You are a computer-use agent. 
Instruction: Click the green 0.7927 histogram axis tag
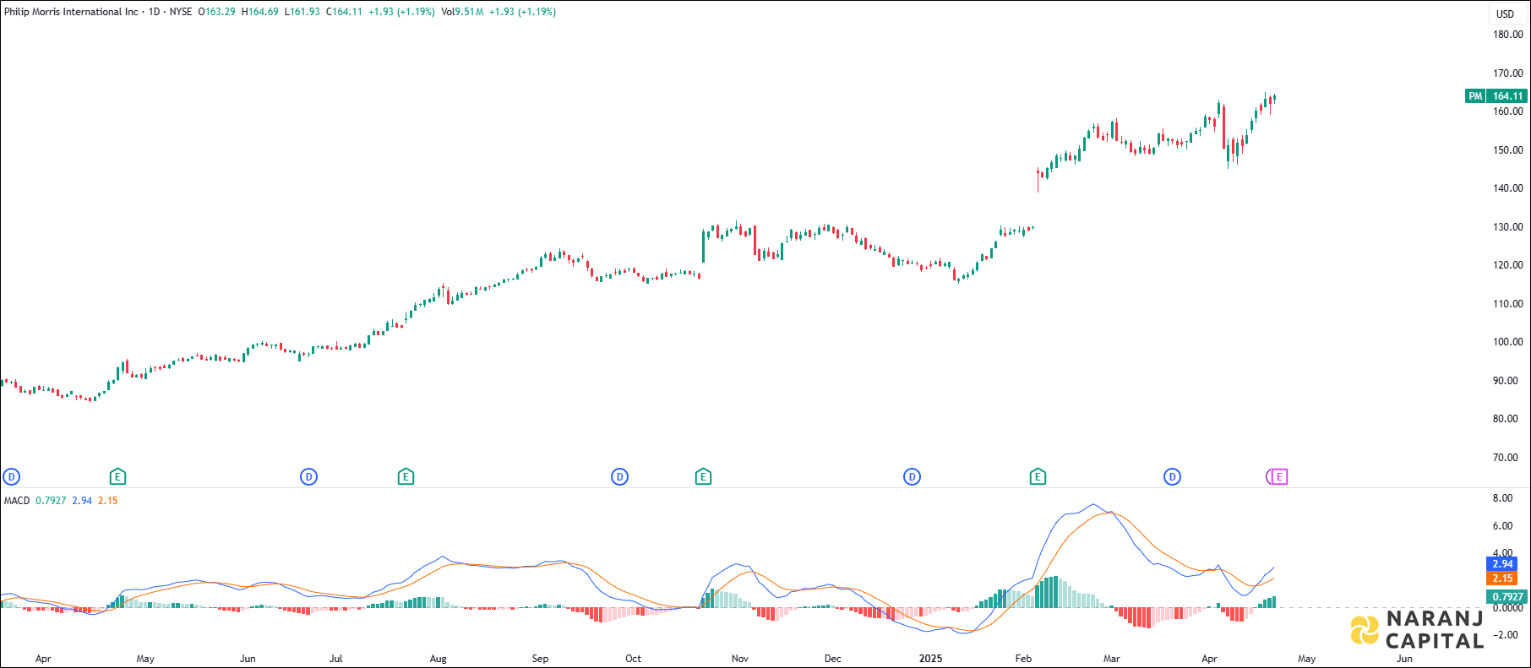(x=1507, y=596)
